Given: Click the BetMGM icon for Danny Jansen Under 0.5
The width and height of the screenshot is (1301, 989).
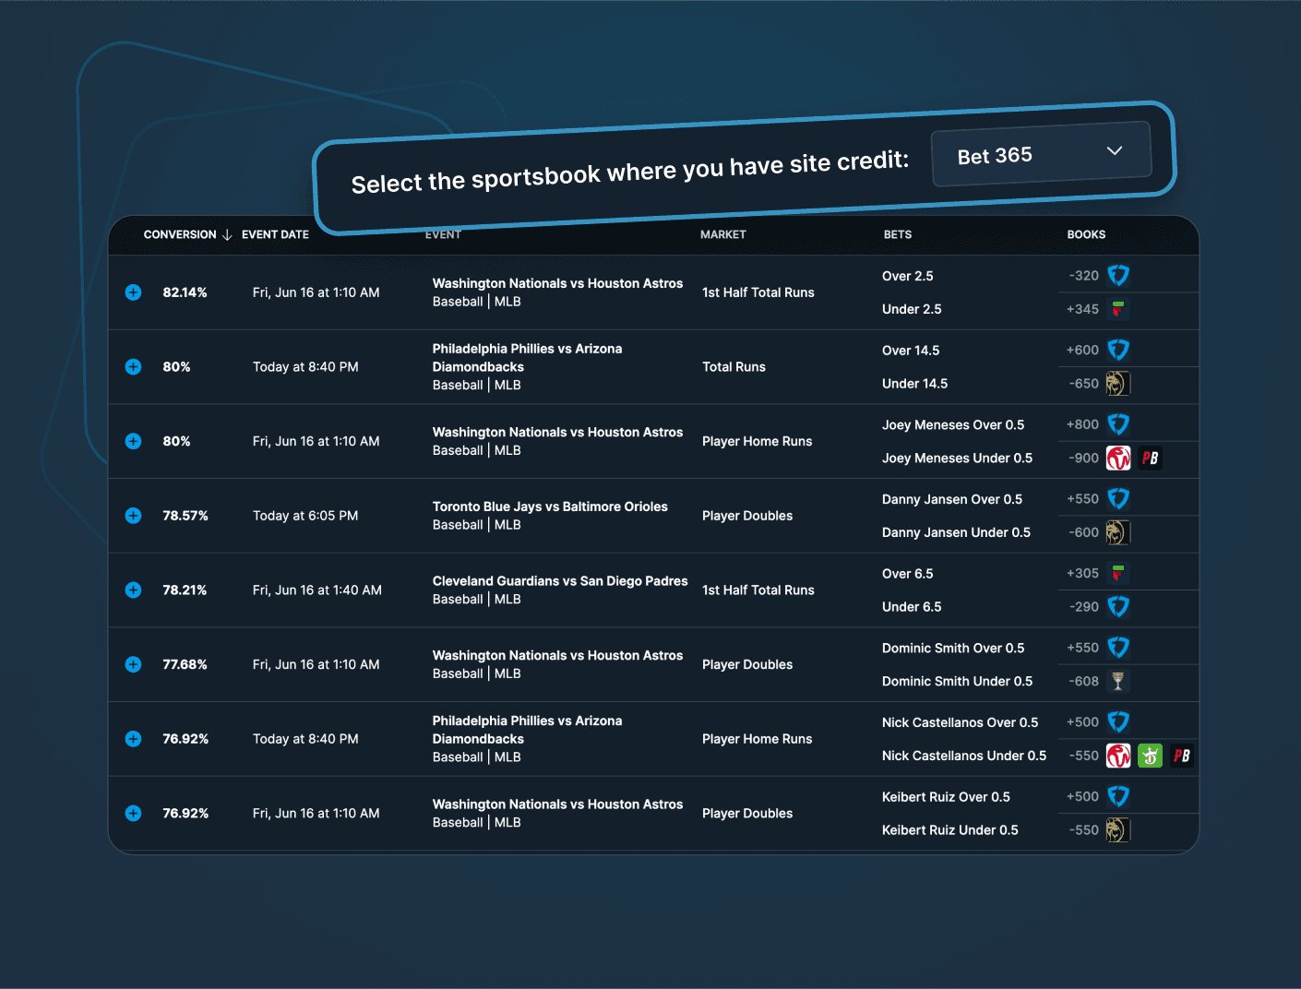Looking at the screenshot, I should 1118,532.
